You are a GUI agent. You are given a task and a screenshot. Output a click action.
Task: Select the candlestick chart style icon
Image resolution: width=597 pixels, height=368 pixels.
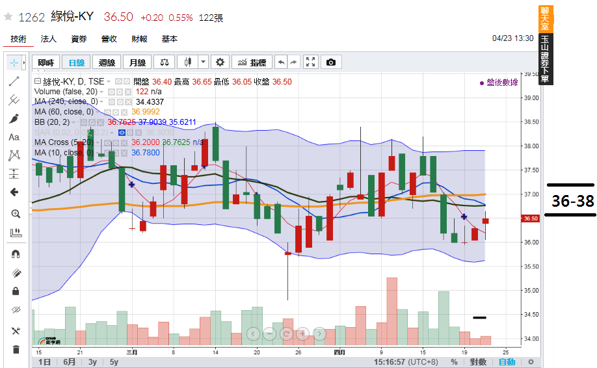pyautogui.click(x=188, y=62)
